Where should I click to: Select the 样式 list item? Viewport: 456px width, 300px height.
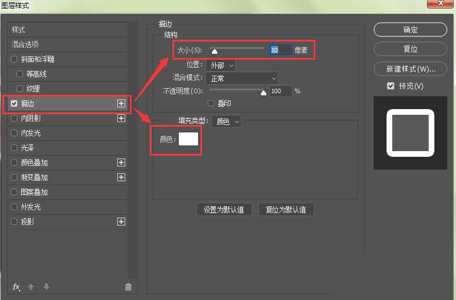click(68, 30)
